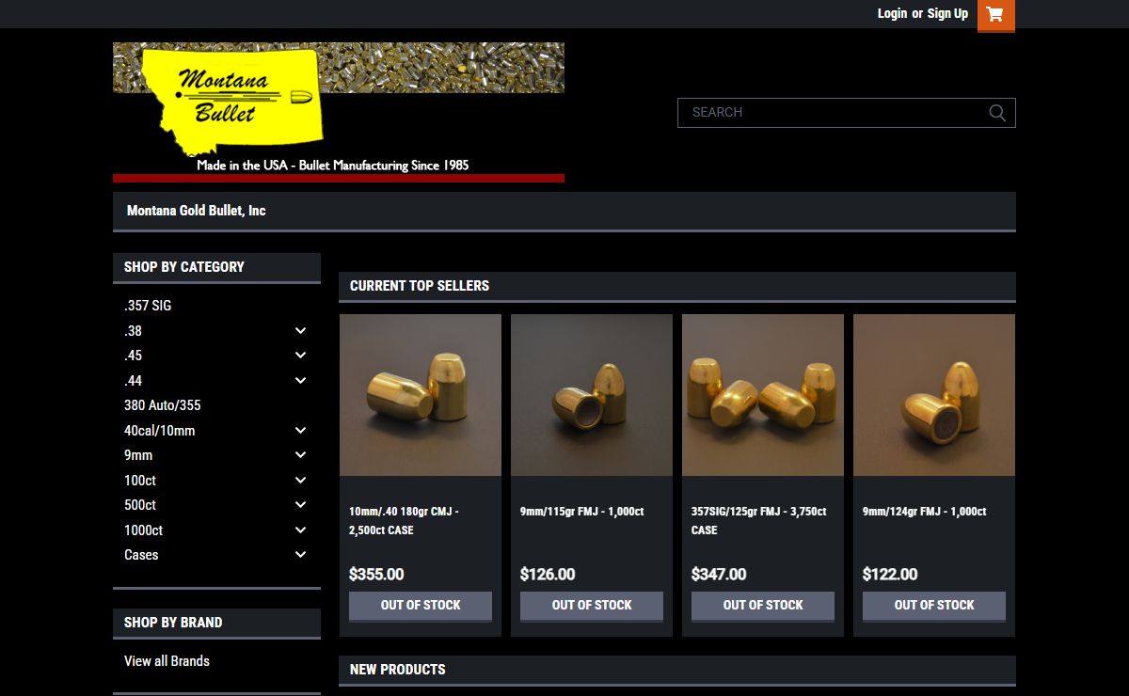This screenshot has width=1129, height=696.
Task: Open the 357SIG/125gr FMJ - 3,750ct CASE title
Action: (758, 521)
